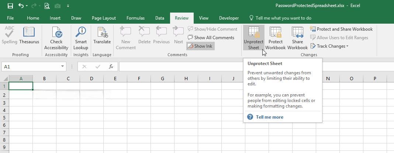Image resolution: width=394 pixels, height=153 pixels.
Task: Switch to the View tab
Action: pyautogui.click(x=204, y=18)
